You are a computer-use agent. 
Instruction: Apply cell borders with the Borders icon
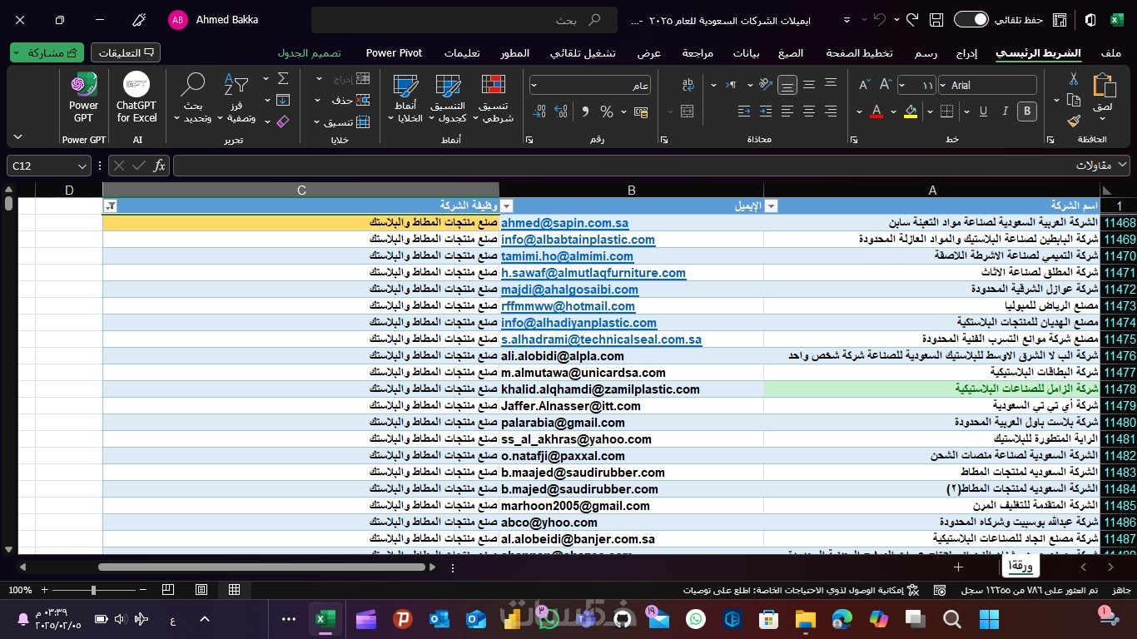tap(945, 111)
